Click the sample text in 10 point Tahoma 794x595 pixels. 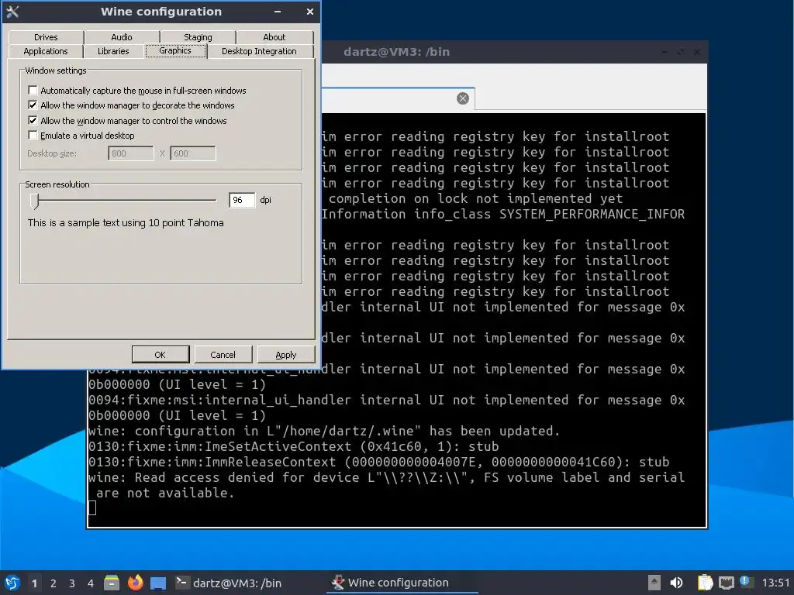coord(126,222)
